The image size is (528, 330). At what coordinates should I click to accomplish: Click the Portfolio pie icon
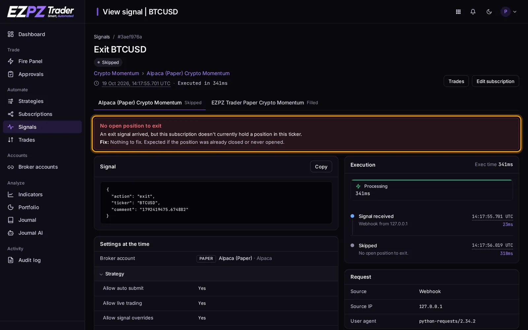click(11, 207)
